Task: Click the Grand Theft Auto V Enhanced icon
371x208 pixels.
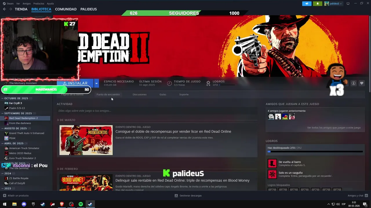Action: [x=6, y=133]
